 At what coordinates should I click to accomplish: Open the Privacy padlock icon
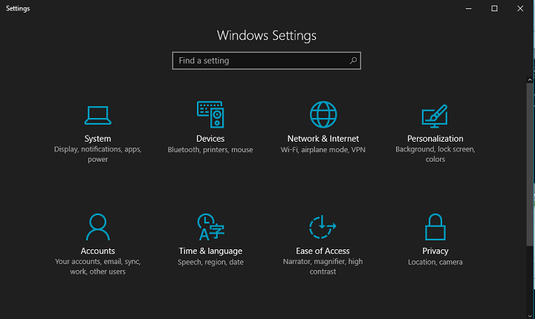pos(435,227)
